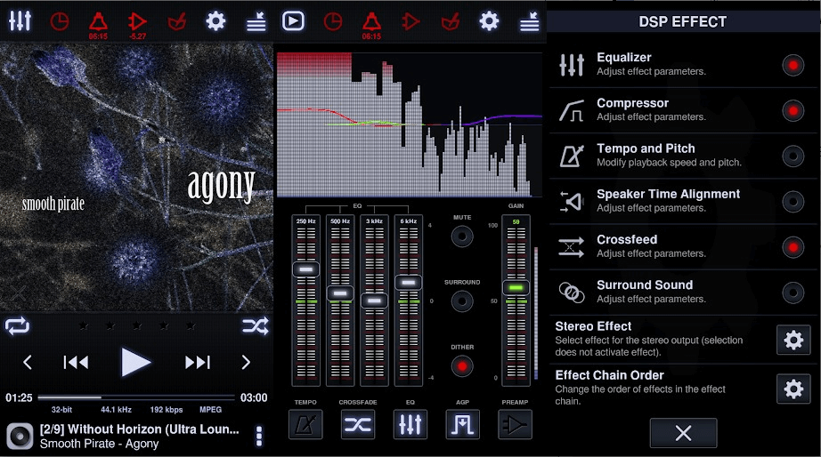Open Crossfade control button
Screen dimensions: 821x457
pyautogui.click(x=358, y=425)
